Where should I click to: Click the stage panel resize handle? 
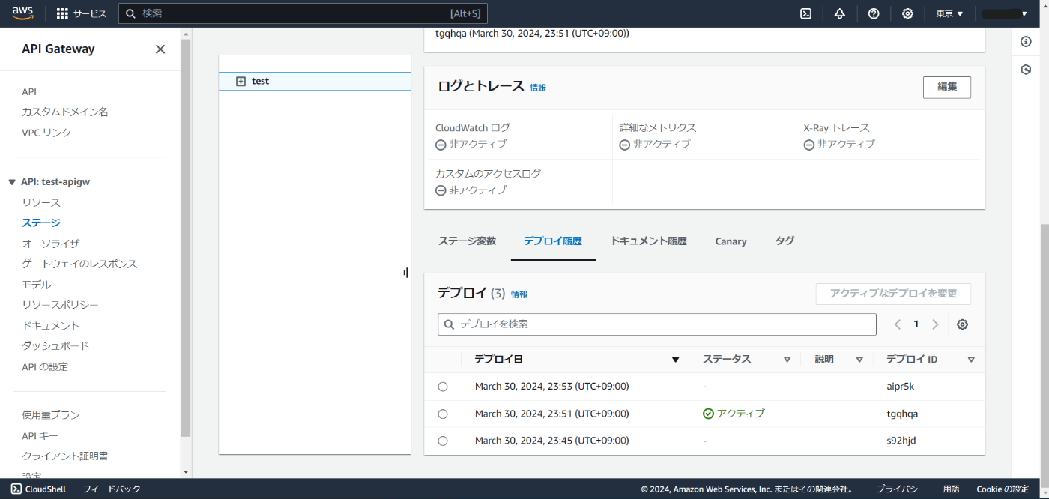(x=405, y=273)
